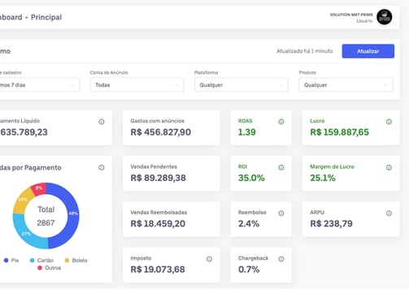Toggle the Cartão legend entry
Viewport: 409px width, 292px height.
[x=41, y=260]
